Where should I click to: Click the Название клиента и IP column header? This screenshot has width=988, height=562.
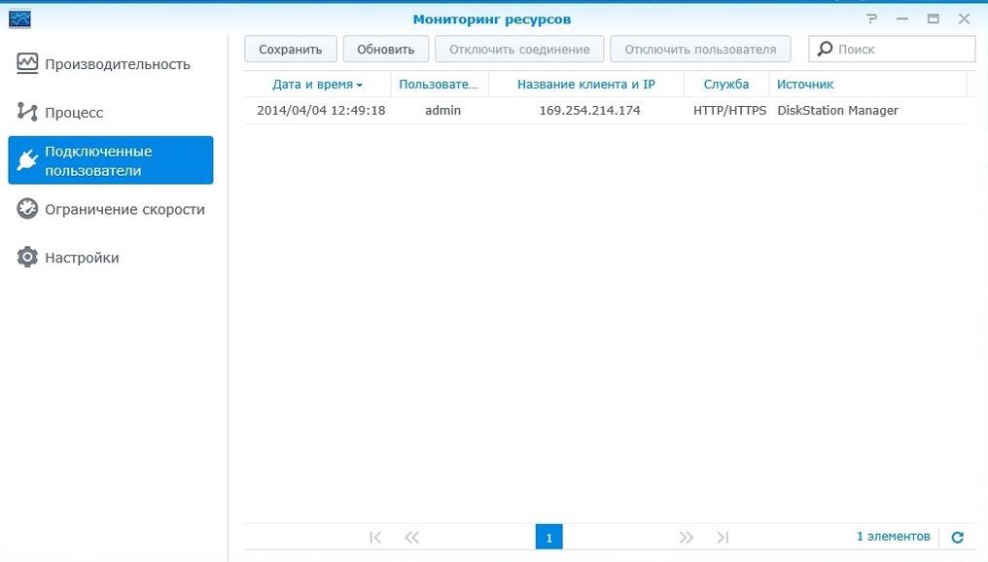coord(585,85)
